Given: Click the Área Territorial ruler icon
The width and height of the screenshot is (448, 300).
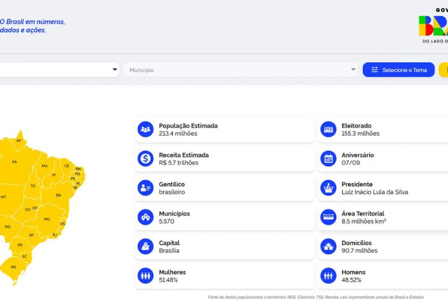Looking at the screenshot, I should click(x=328, y=217).
